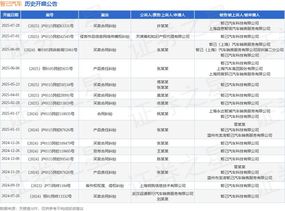Click the 开庭日期 column header
The height and width of the screenshot is (211, 285).
tap(11, 15)
